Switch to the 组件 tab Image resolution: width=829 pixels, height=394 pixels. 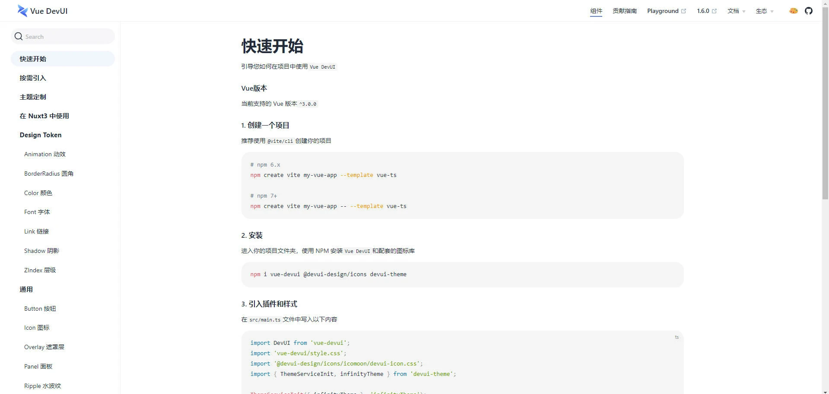(596, 11)
